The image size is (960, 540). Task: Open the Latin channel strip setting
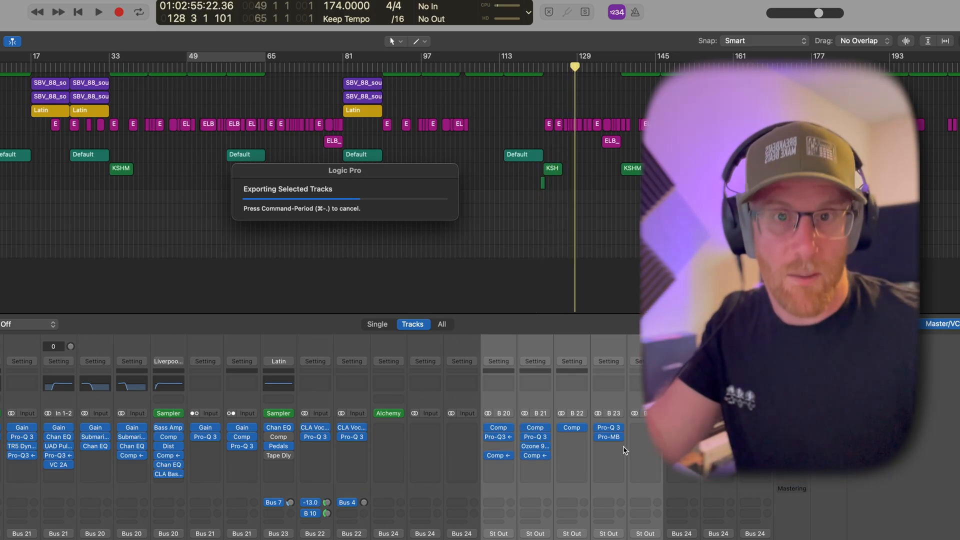(x=278, y=361)
